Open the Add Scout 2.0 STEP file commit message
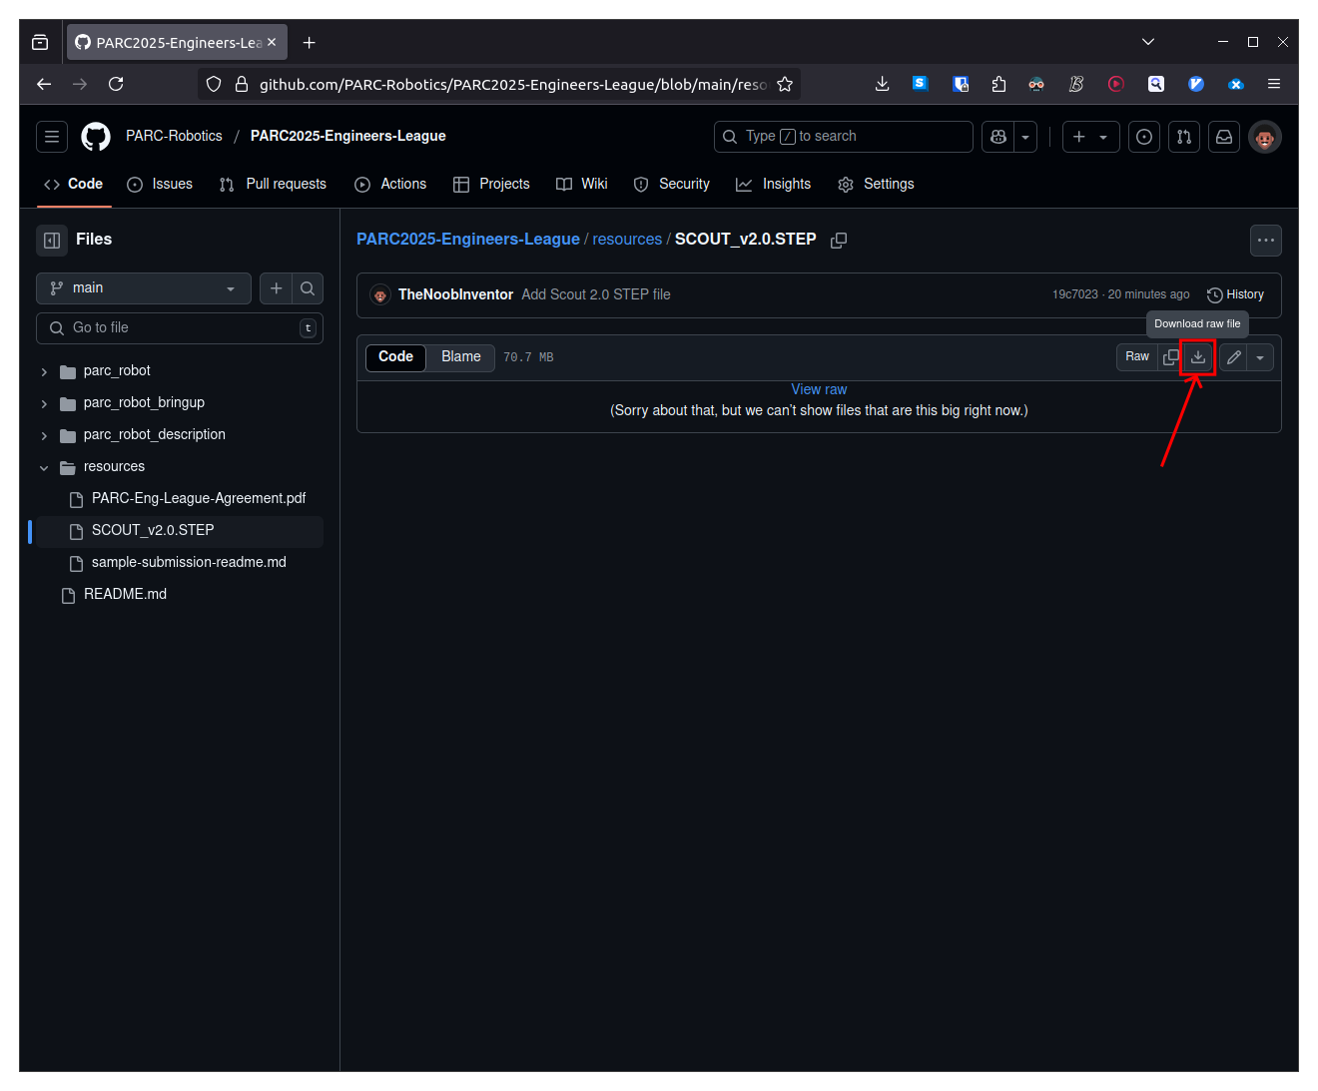1318x1091 pixels. click(x=596, y=294)
